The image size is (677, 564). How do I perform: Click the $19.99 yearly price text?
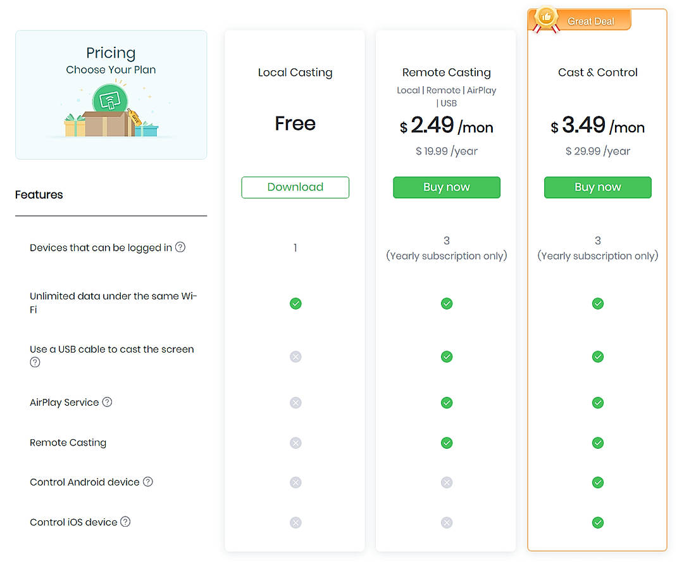coord(447,151)
